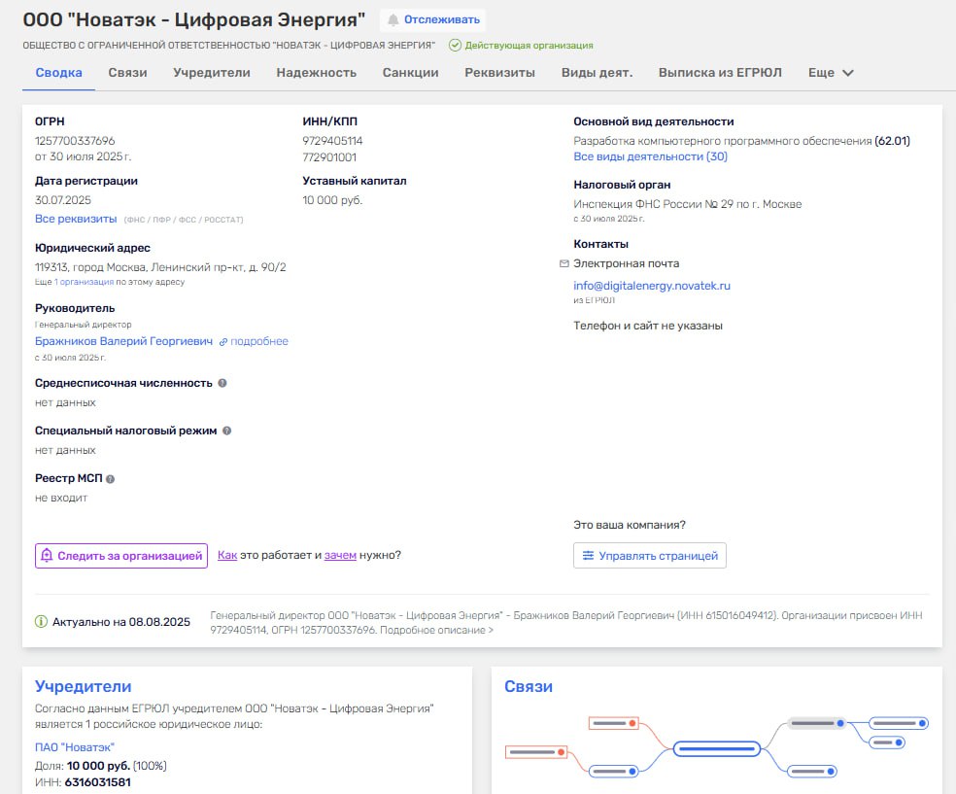Open the Реквизиты tab
This screenshot has width=956, height=794.
[x=500, y=73]
